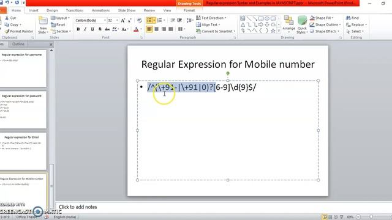The image size is (392, 220).
Task: Switch to the Design tab
Action: pos(52,10)
